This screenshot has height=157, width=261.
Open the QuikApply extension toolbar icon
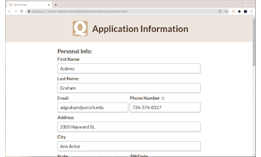(233, 11)
